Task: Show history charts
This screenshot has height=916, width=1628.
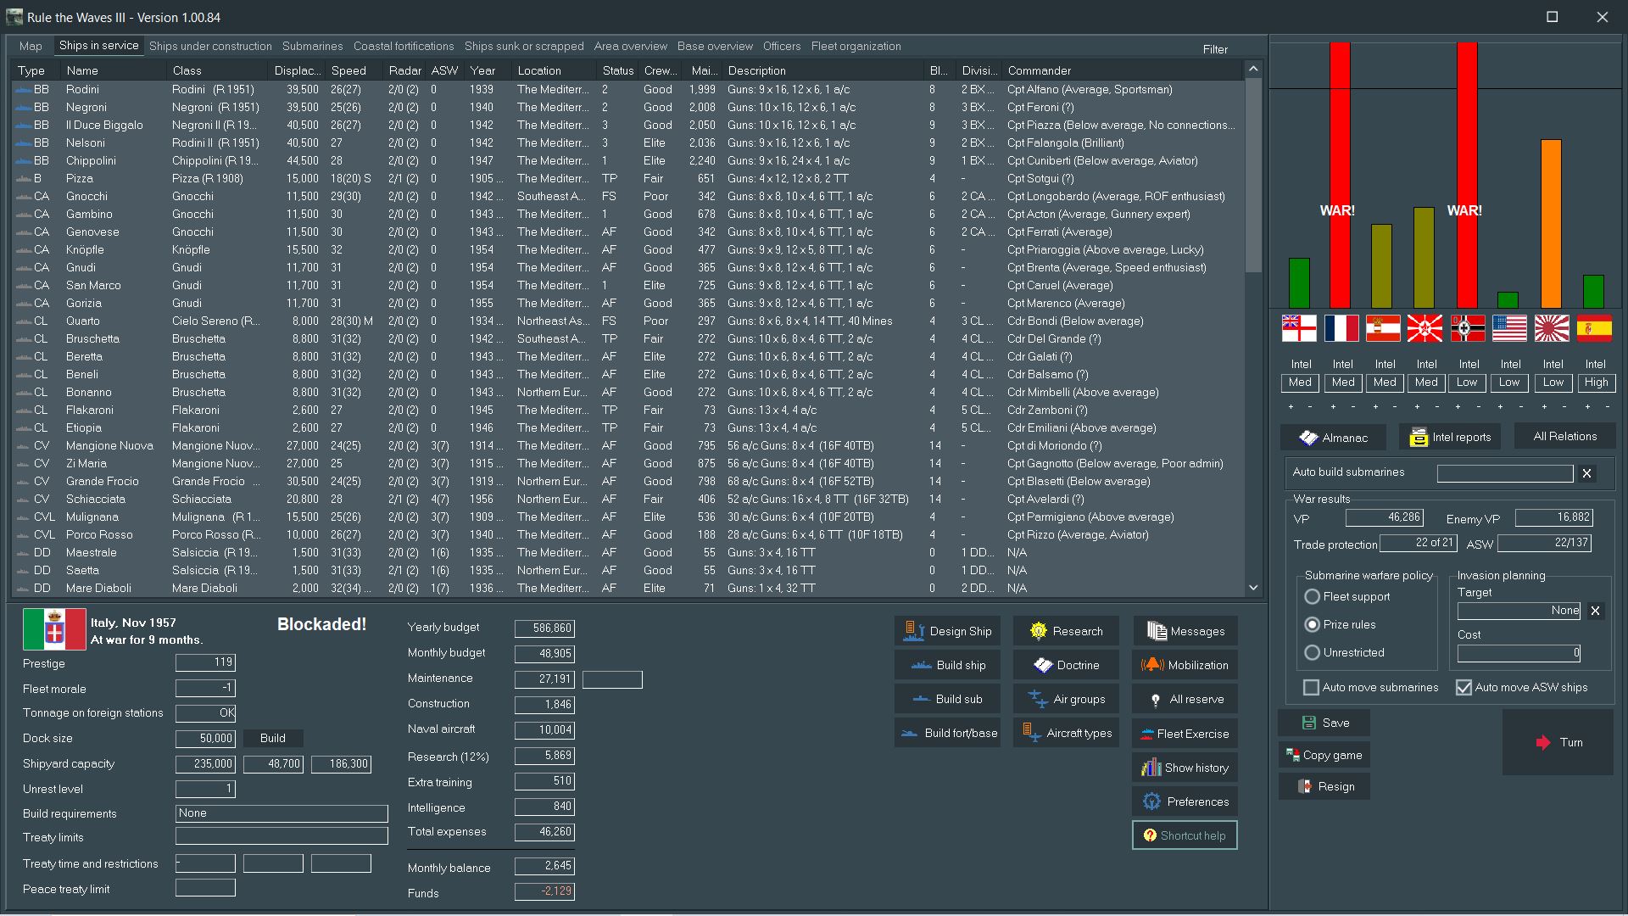Action: pos(1185,768)
